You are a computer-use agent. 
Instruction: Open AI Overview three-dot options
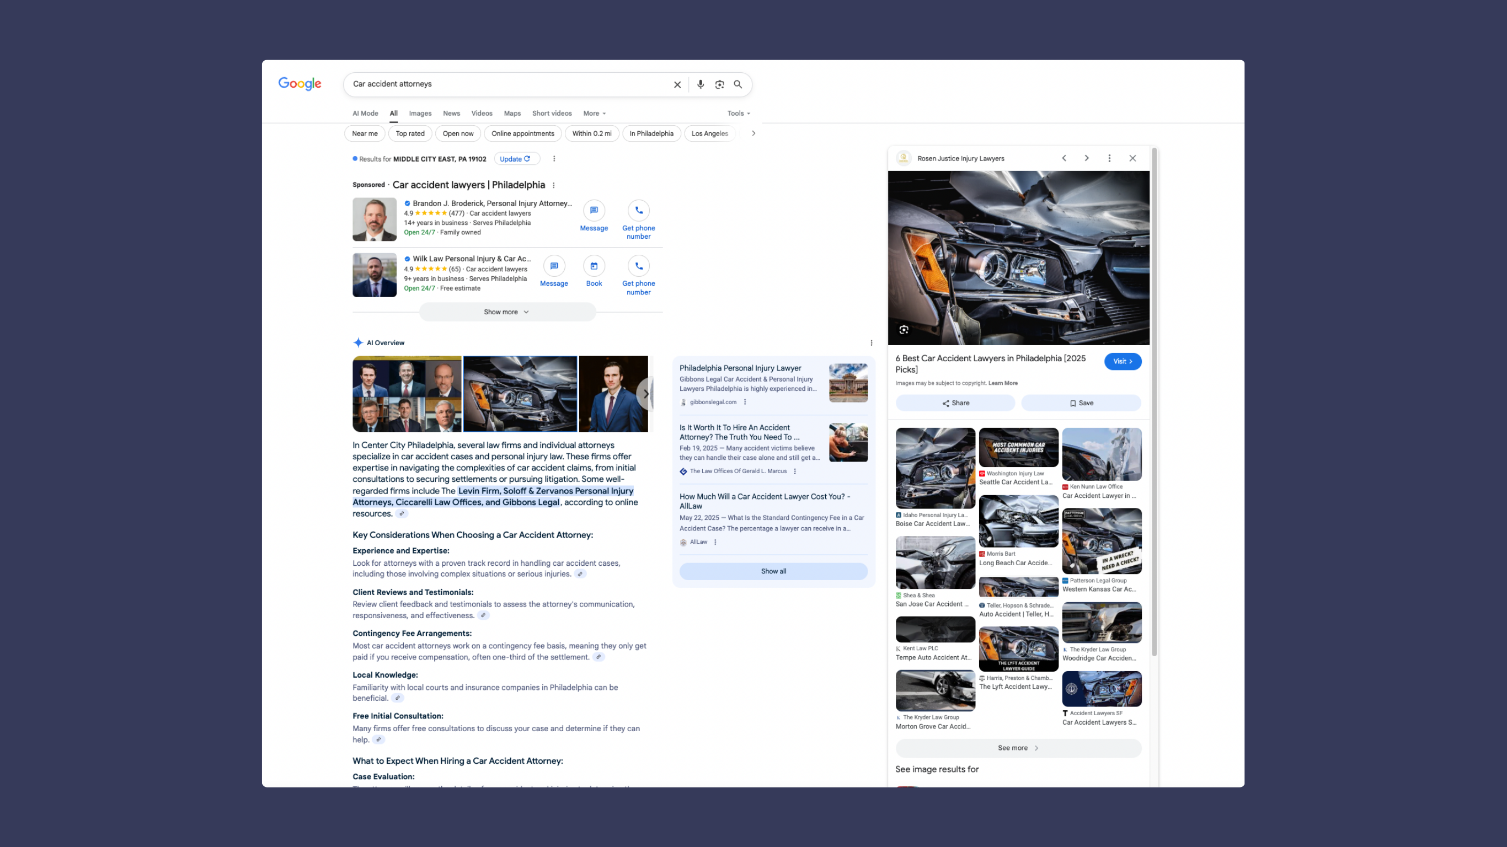tap(871, 343)
